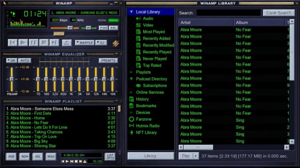Collapse the Local Library tree node

pos(132,12)
